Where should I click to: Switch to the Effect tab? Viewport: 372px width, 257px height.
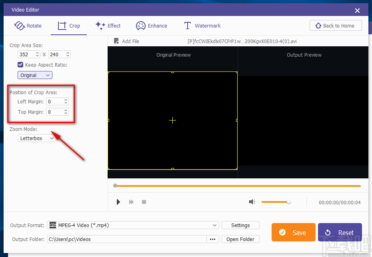click(x=108, y=26)
